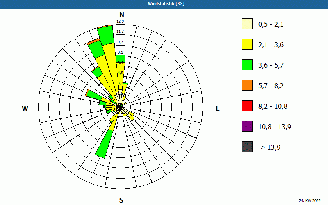328x205 pixels.
Task: Click the legend label '3,6 - 5,7'
Action: (x=271, y=66)
